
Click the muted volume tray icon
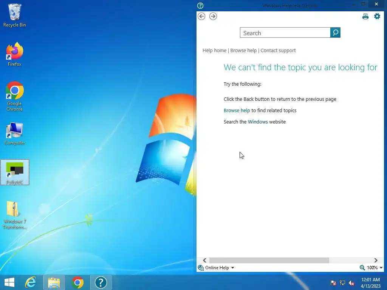pos(351,283)
